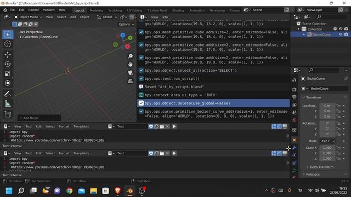This screenshot has height=197, width=351.
Task: Open Format menu in lower text editor
Action: point(64,153)
